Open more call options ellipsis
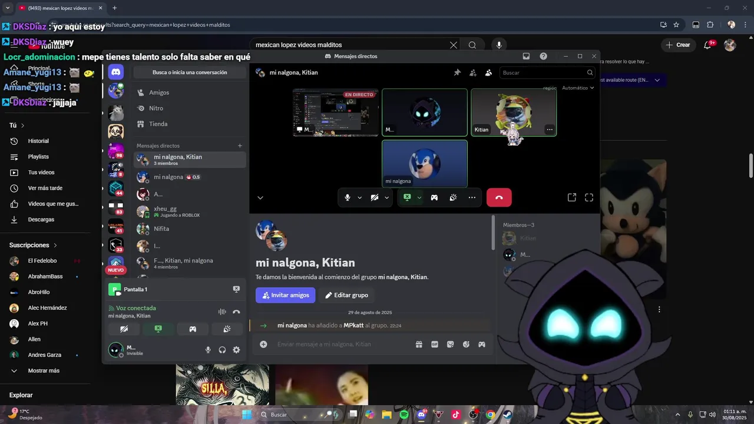The height and width of the screenshot is (424, 754). pyautogui.click(x=472, y=198)
